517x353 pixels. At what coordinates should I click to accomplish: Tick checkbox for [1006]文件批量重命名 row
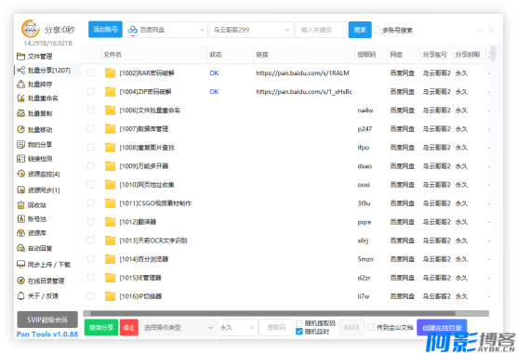tap(90, 110)
